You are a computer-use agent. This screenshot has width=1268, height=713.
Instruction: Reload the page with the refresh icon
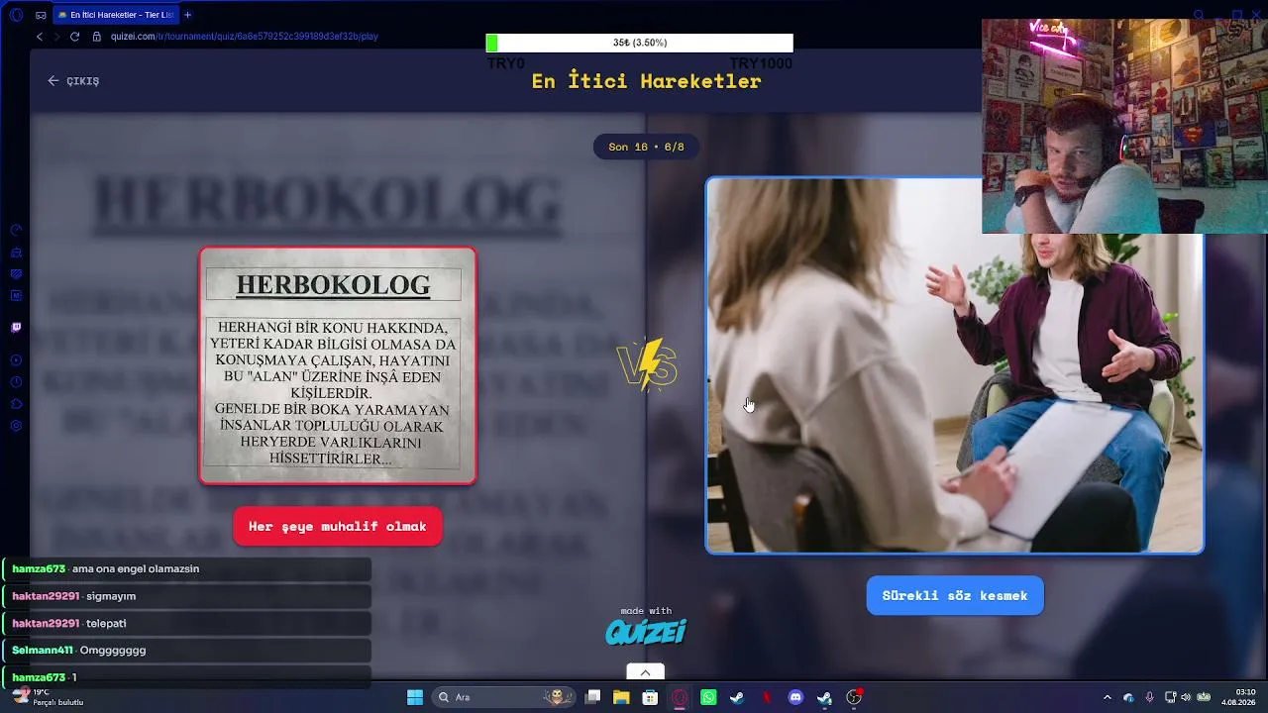74,37
